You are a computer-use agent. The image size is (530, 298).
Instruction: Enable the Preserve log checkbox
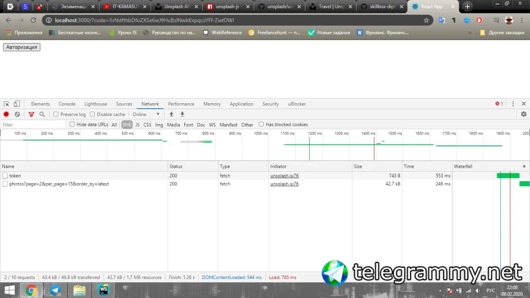point(56,114)
